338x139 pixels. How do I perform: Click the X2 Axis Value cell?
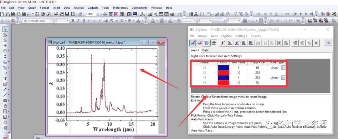click(x=239, y=73)
